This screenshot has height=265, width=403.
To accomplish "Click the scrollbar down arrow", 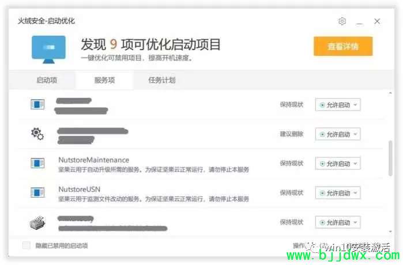I will (x=390, y=232).
